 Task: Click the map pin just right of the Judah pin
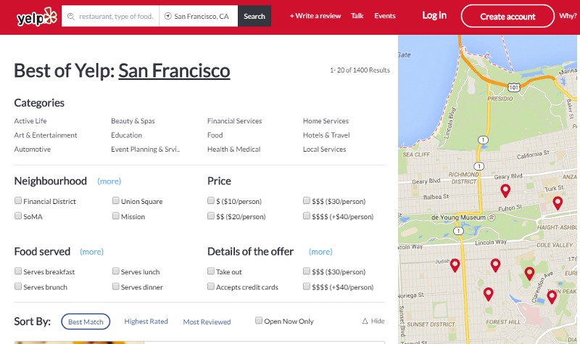pos(495,265)
